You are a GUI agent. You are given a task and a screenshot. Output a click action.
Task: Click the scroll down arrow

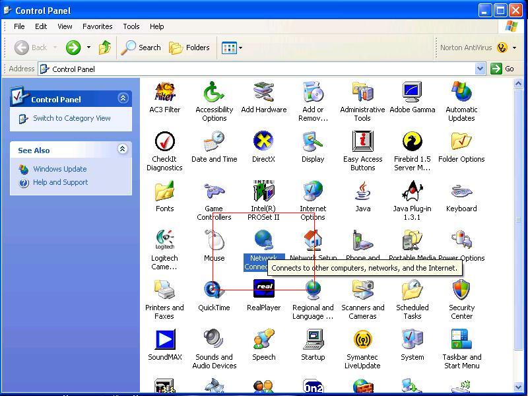pos(519,387)
